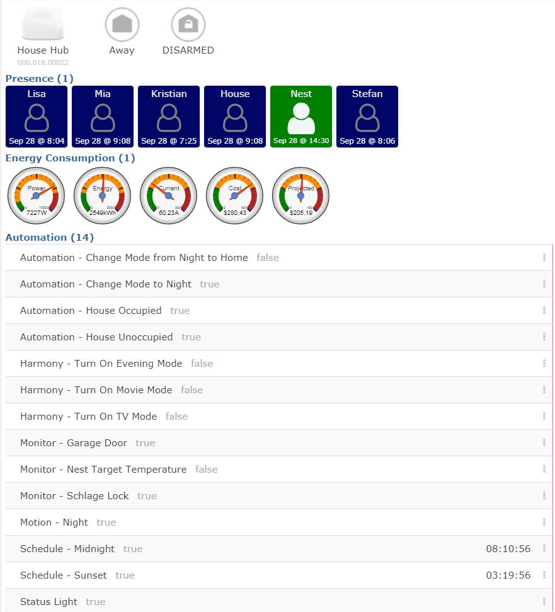Select the Away mode icon
Viewport: 555px width, 612px height.
pyautogui.click(x=122, y=25)
